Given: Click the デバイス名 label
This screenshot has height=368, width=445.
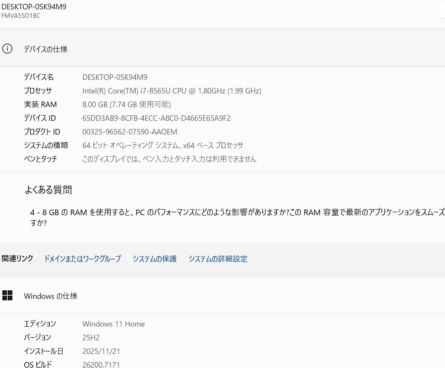Looking at the screenshot, I should pyautogui.click(x=38, y=77).
